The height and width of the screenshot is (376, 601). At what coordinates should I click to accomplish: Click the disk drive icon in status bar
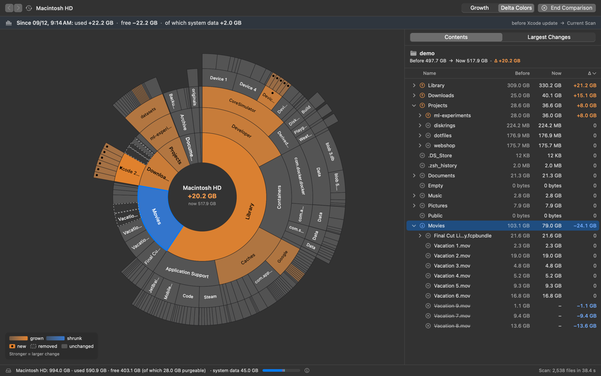[x=9, y=370]
